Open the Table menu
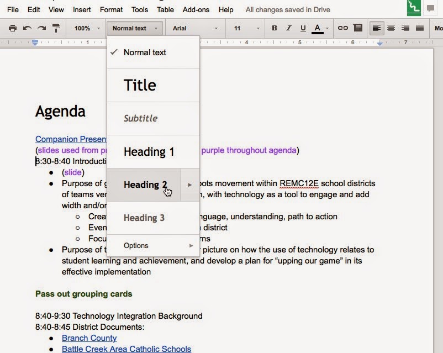Viewport: 443px width, 353px height. point(165,9)
